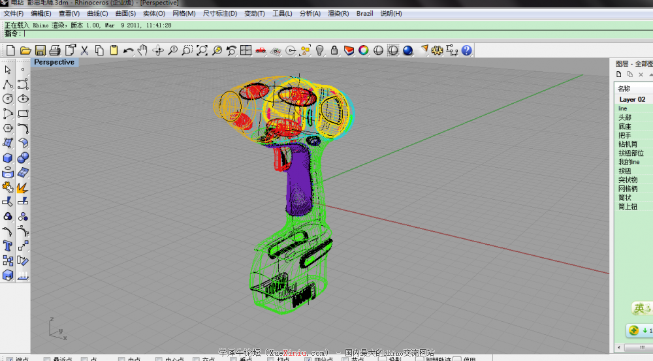Toggle the 中点 osnap checkbox
Viewport: 653px width, 361px height.
point(121,358)
